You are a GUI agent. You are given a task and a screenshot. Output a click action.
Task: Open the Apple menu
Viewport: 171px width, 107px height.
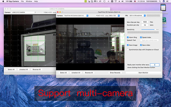3,1
